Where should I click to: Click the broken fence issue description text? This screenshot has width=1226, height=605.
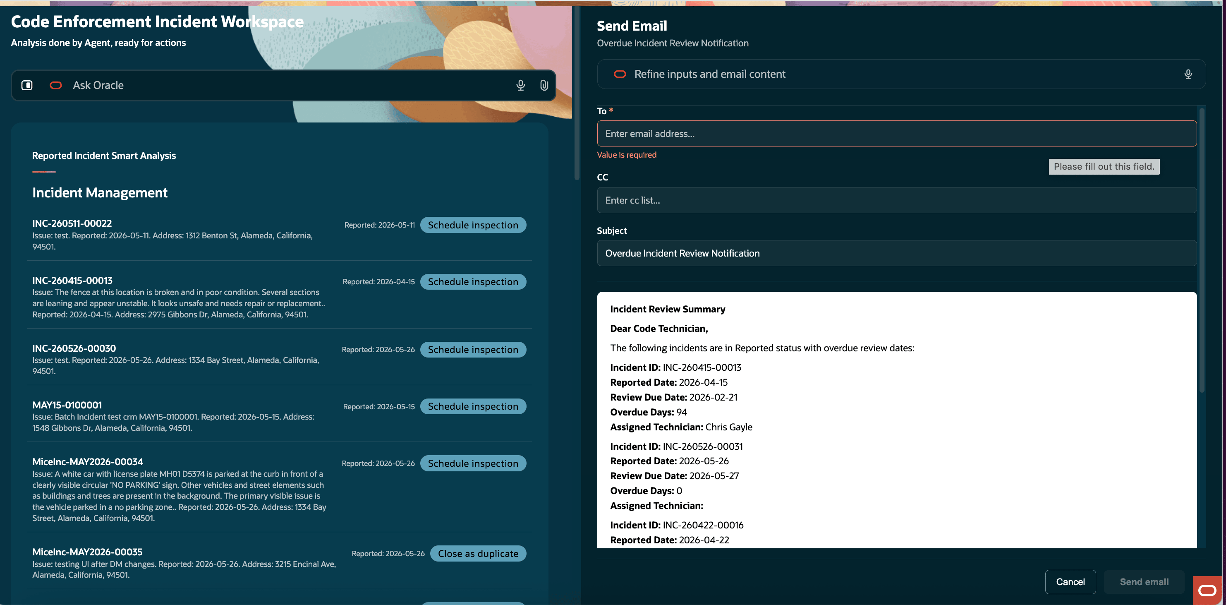(179, 304)
